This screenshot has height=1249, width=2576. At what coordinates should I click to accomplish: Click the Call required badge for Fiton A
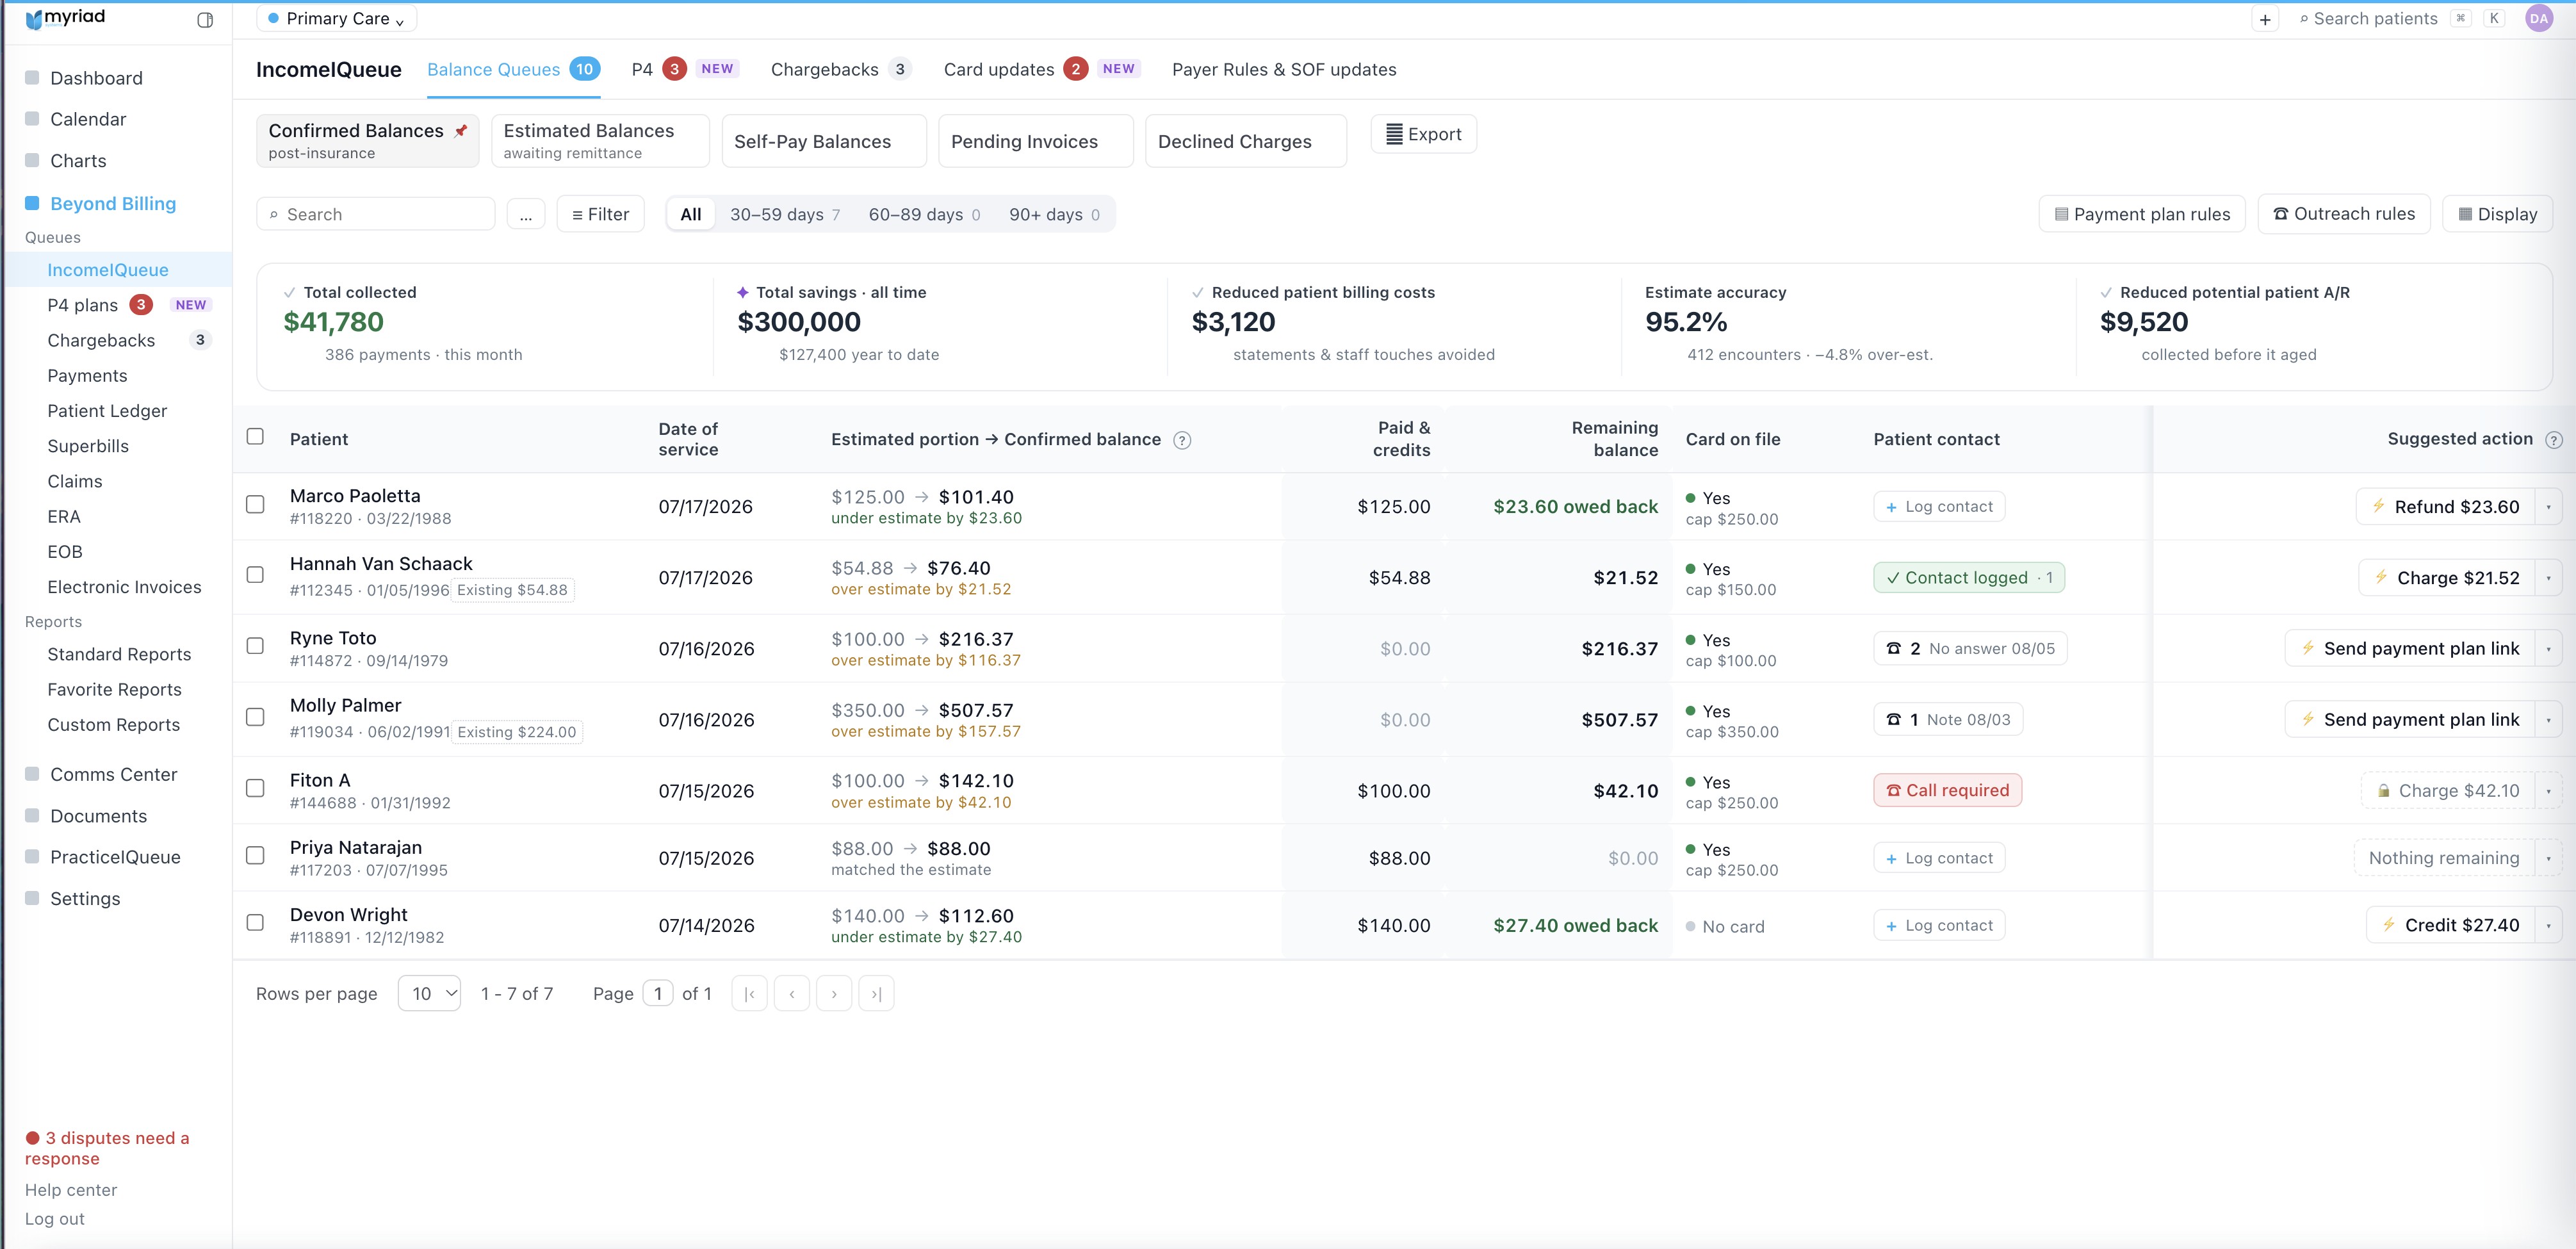1947,790
